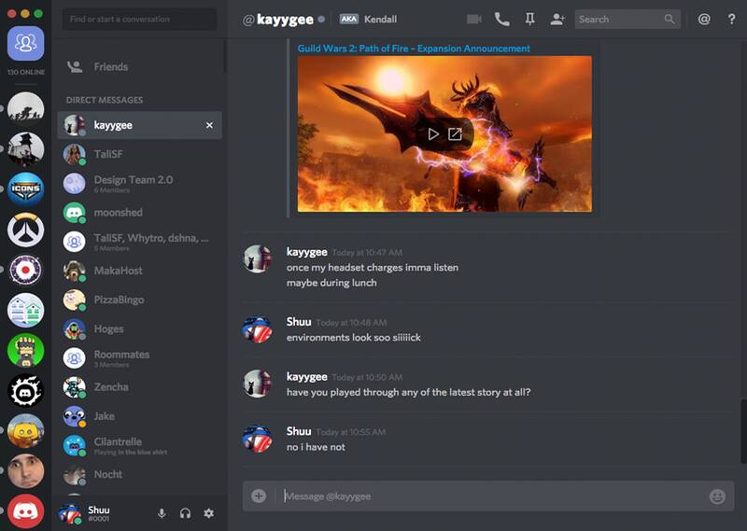
Task: Start a video call with kayygee
Action: [x=474, y=19]
